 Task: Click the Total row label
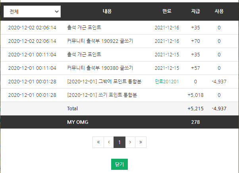click(x=72, y=109)
